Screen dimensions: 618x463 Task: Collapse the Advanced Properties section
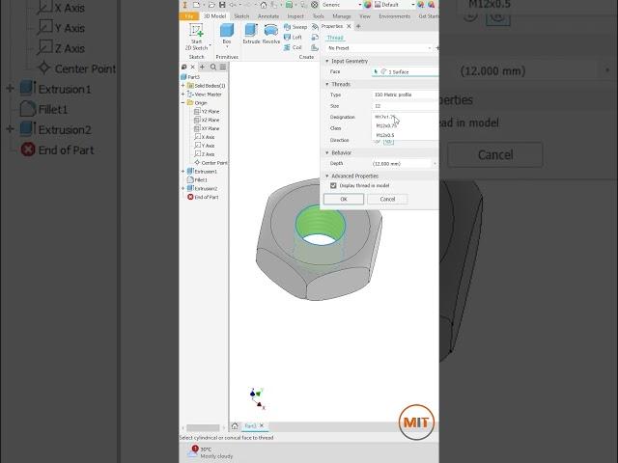(x=326, y=176)
